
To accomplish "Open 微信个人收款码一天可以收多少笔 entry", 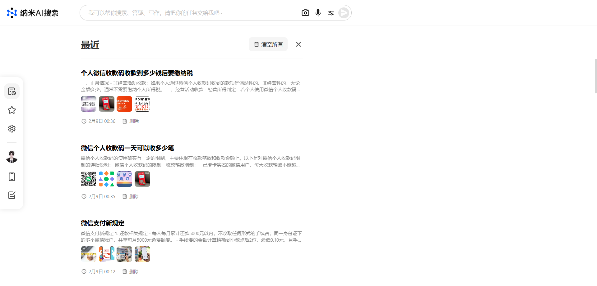I will (x=127, y=148).
